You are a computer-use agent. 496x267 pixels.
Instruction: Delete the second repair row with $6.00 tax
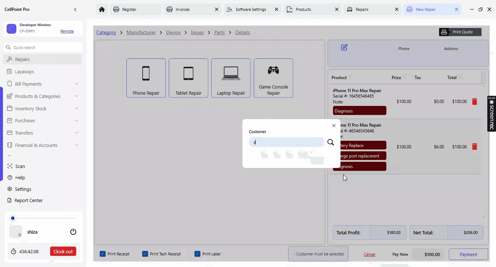(474, 147)
